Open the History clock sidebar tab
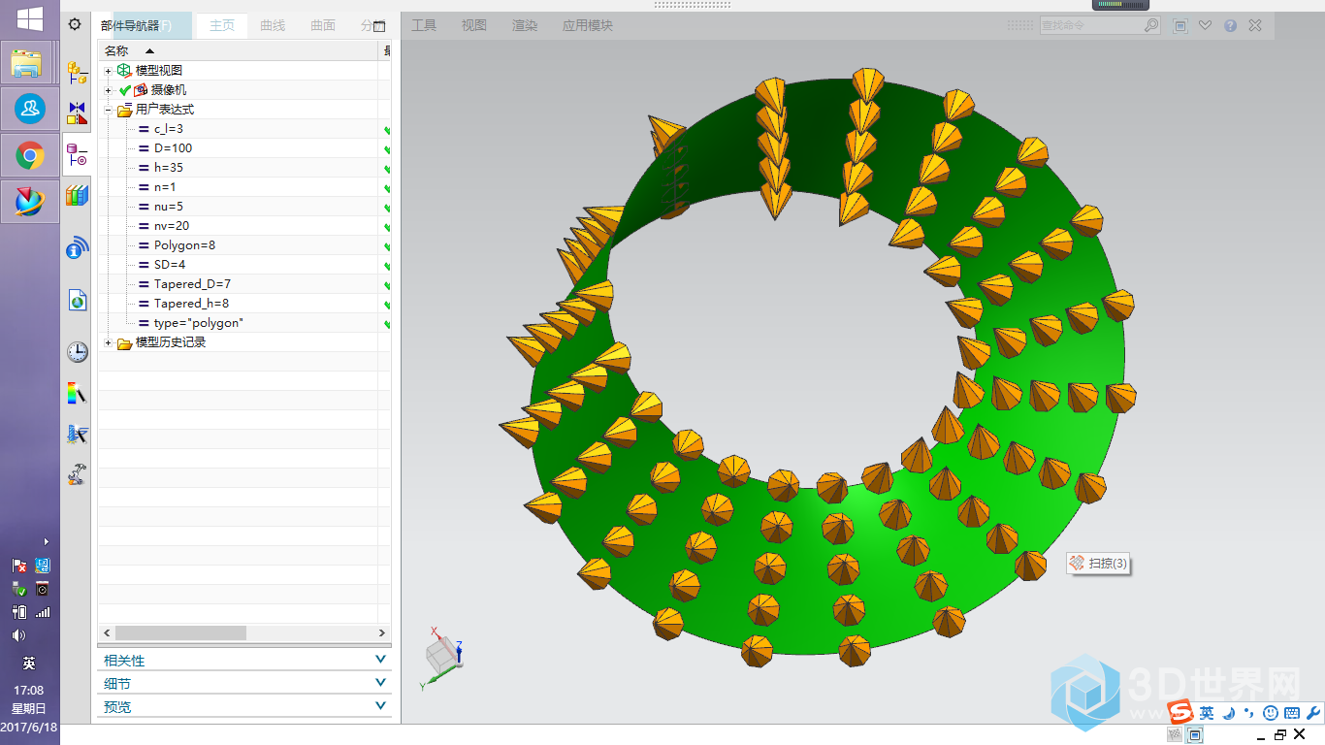1325x745 pixels. (78, 351)
